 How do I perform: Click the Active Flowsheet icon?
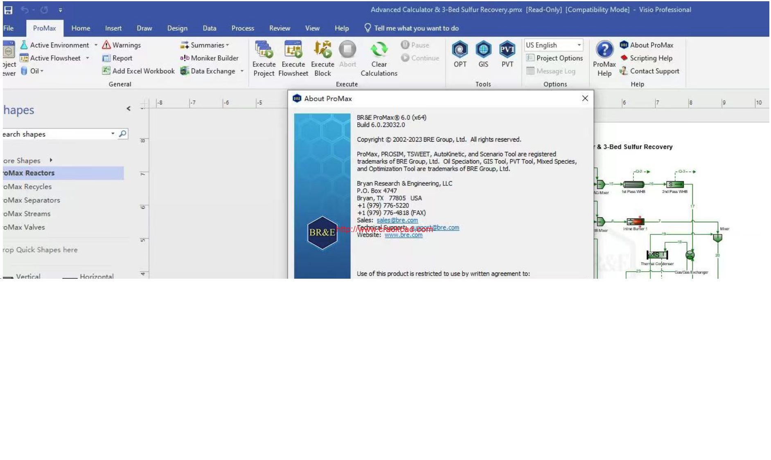pos(24,58)
